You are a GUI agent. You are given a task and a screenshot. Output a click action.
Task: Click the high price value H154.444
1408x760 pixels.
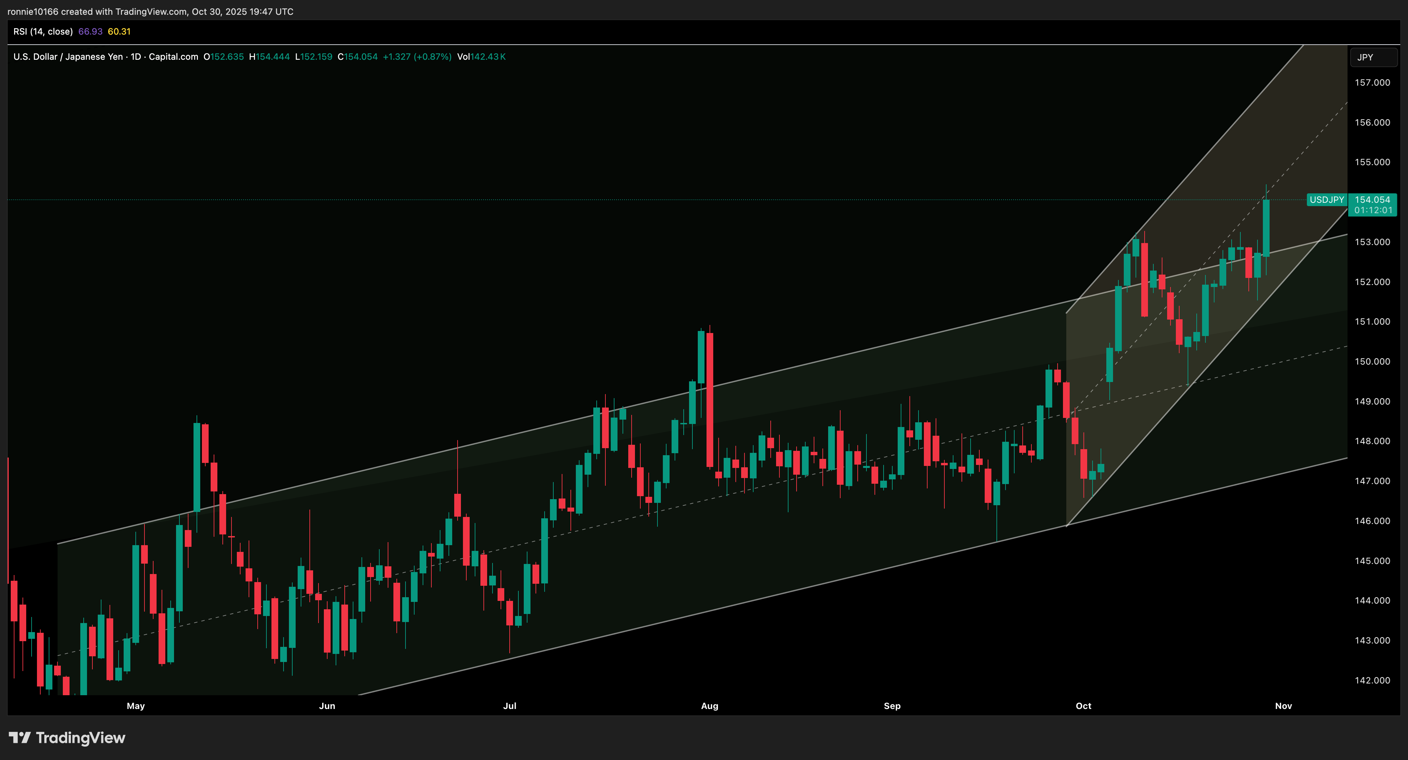click(270, 56)
